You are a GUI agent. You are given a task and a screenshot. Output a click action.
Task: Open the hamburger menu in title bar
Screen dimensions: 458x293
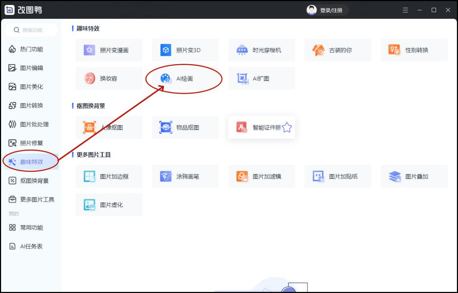pos(406,10)
